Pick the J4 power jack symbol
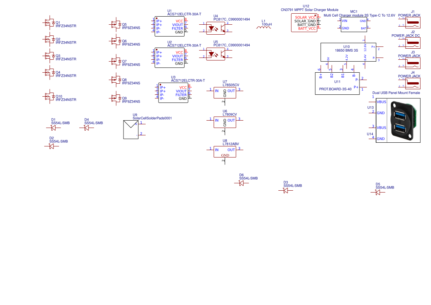 (410, 84)
